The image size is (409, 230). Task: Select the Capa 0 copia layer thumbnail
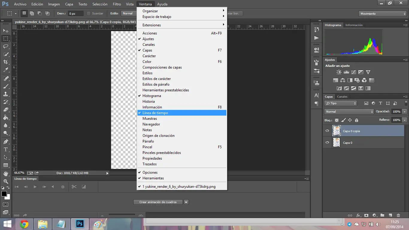click(x=337, y=131)
